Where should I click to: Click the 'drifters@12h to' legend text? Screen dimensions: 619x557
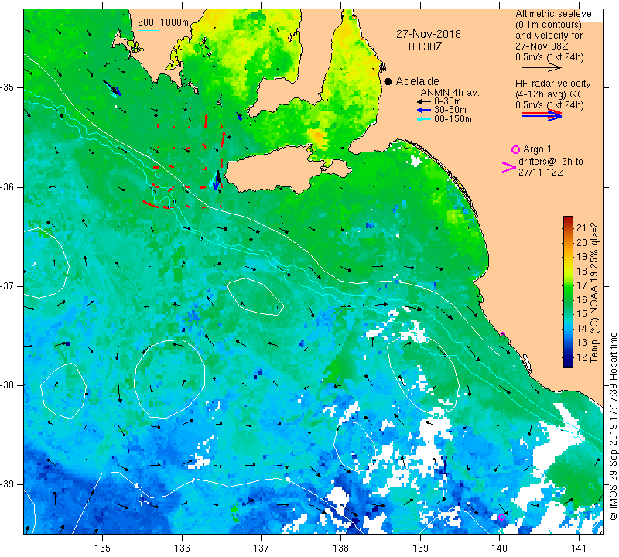coord(550,162)
